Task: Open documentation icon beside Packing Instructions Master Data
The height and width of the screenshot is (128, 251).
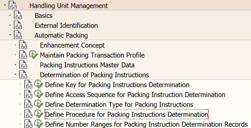Action: coord(23,65)
